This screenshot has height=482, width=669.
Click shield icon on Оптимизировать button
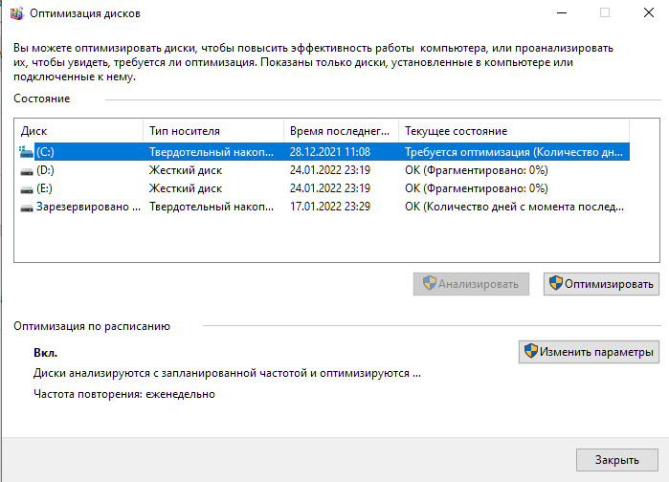pyautogui.click(x=555, y=284)
